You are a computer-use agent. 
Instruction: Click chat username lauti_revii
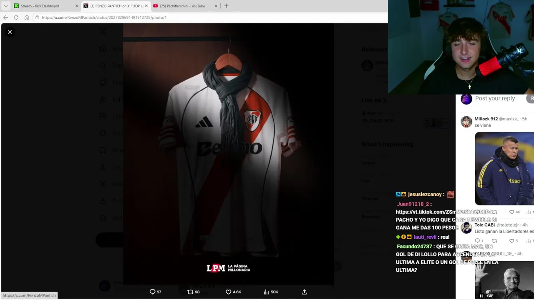425,237
